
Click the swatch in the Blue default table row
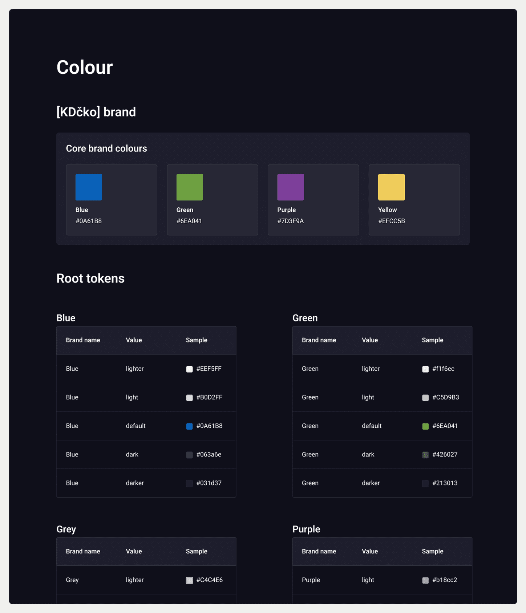coord(190,426)
